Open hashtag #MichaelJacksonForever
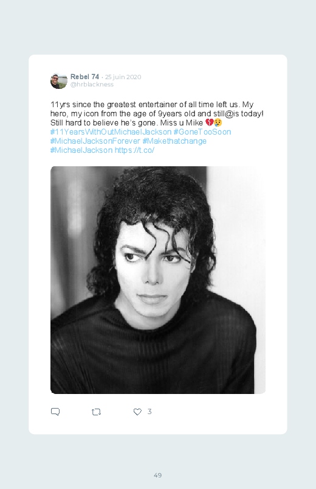 [x=95, y=141]
